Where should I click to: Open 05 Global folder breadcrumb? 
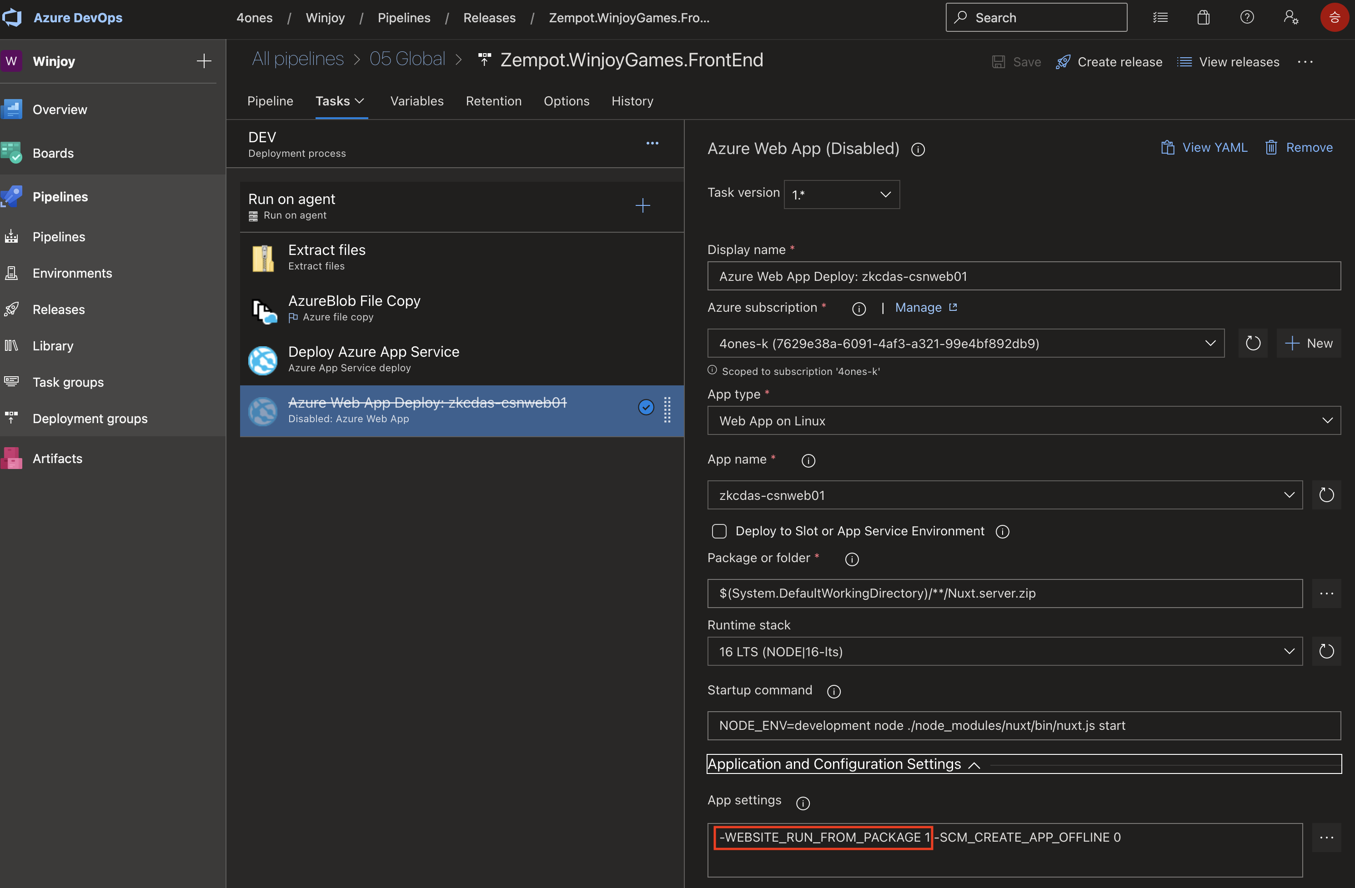click(407, 59)
